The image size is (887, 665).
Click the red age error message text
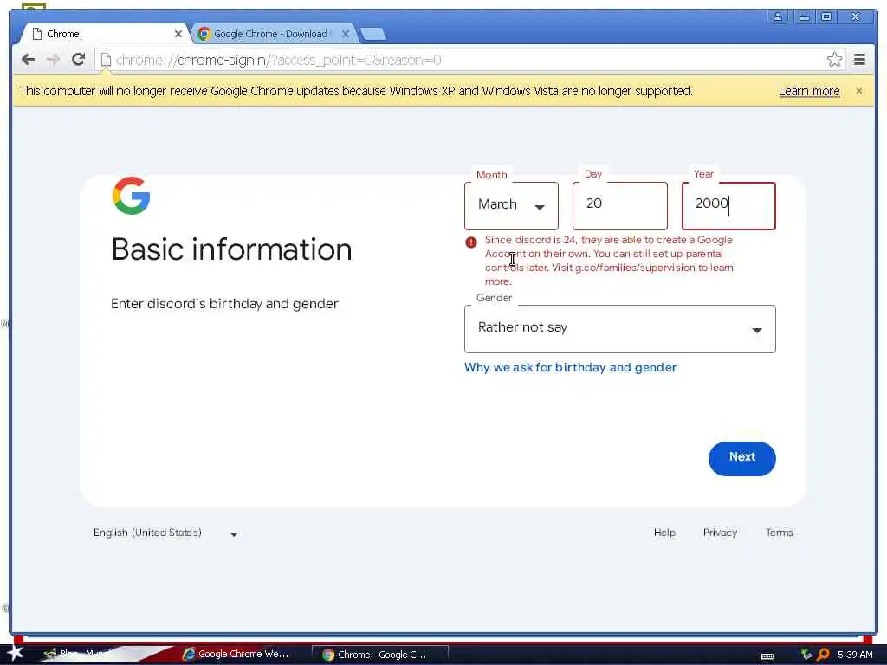coord(609,261)
